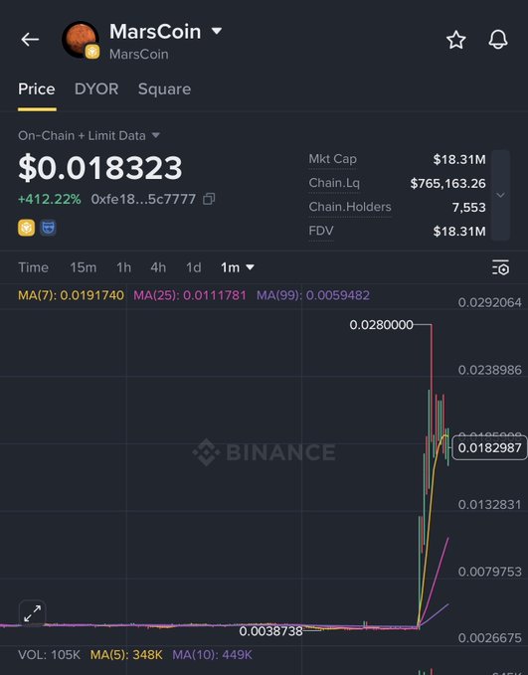
Task: Tap the contract address 0xfe18...5c7777
Action: pyautogui.click(x=143, y=199)
